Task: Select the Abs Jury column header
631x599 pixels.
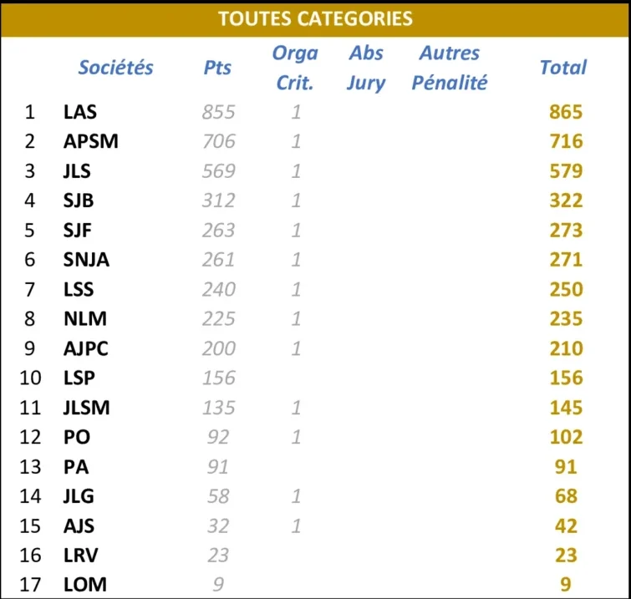Action: pyautogui.click(x=366, y=68)
